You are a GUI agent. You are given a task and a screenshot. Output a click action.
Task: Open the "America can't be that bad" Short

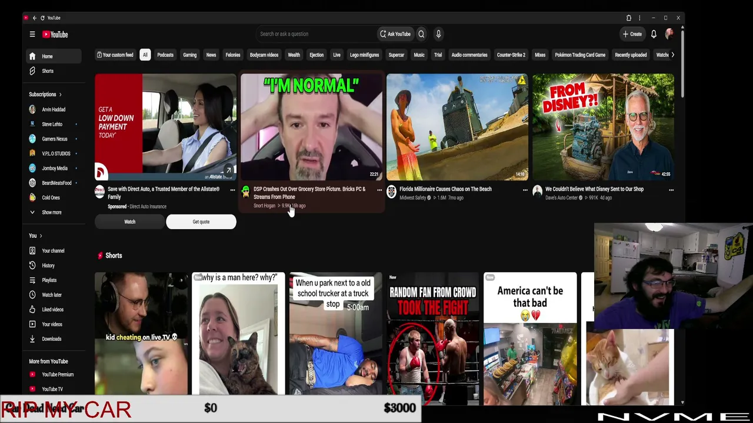coord(530,338)
